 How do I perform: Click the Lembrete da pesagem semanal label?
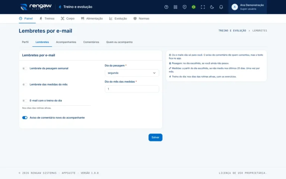49,68
